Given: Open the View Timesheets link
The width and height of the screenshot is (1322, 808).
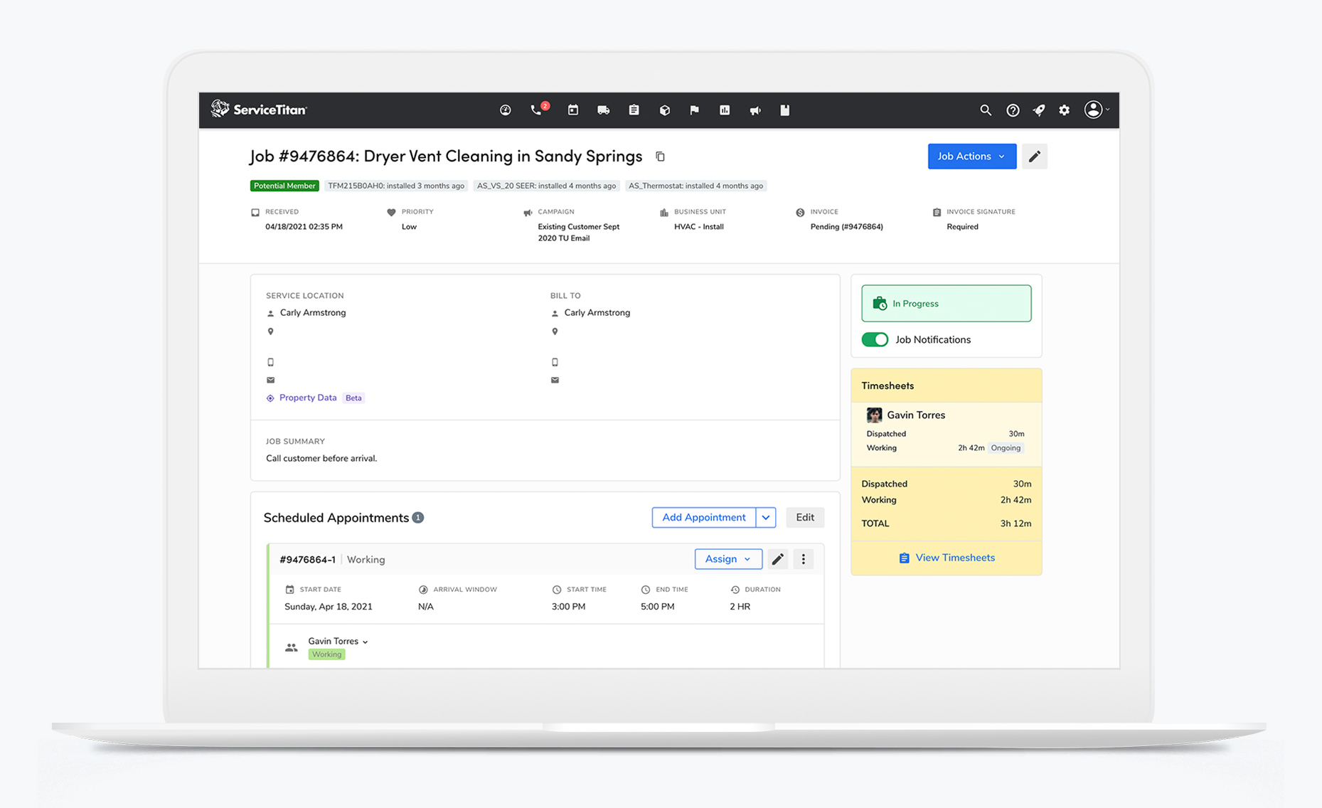Looking at the screenshot, I should 947,558.
